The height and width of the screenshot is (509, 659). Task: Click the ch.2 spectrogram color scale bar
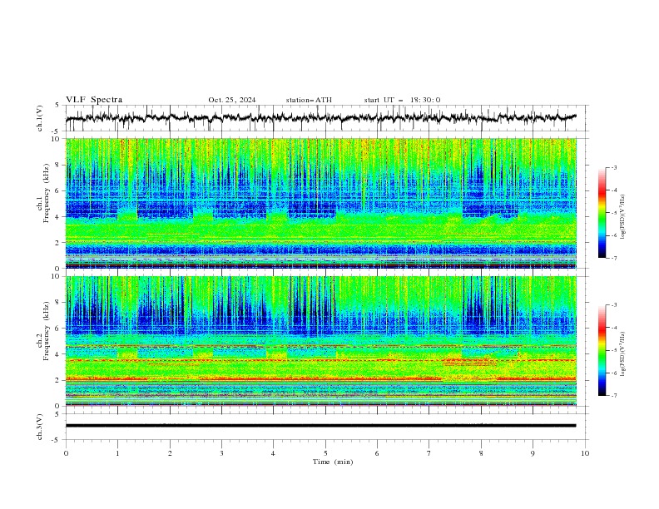point(602,350)
